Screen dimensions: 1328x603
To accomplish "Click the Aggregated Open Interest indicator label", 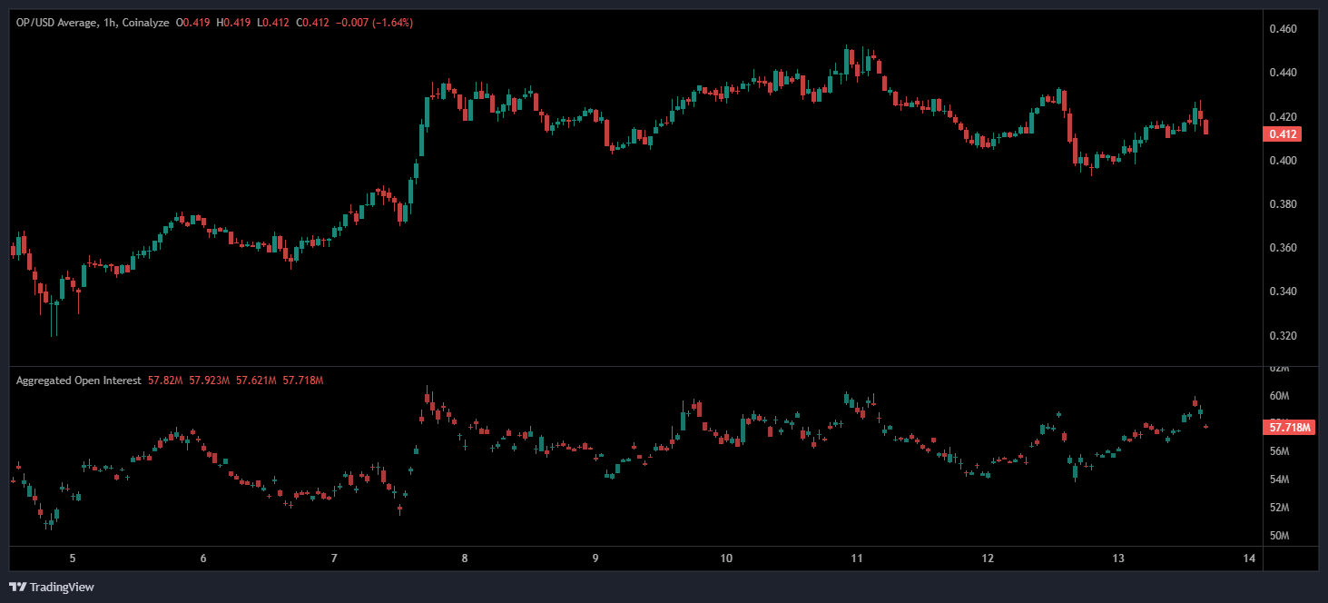I will tap(78, 381).
